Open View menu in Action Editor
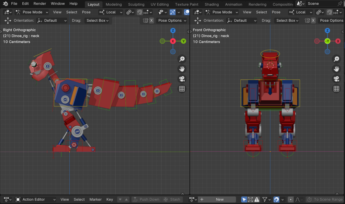 coord(65,200)
